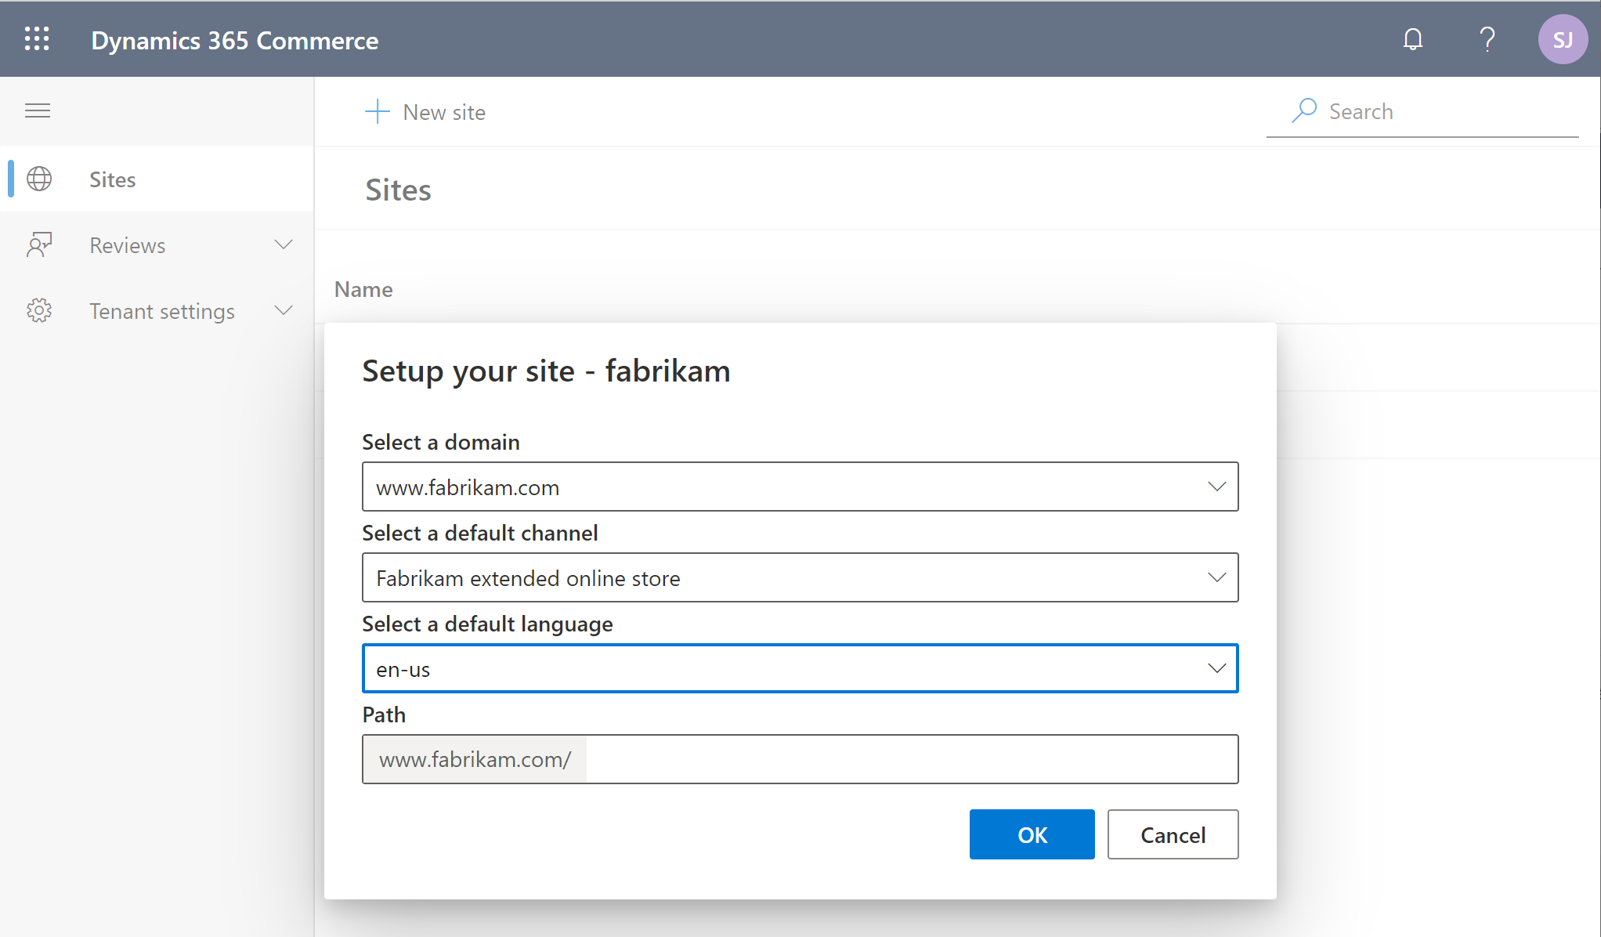Click the user avatar SJ profile button

tap(1561, 40)
